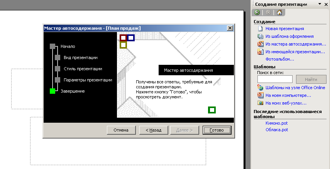Click the gray 'Начало' step marker
The width and height of the screenshot is (330, 169).
coord(52,46)
